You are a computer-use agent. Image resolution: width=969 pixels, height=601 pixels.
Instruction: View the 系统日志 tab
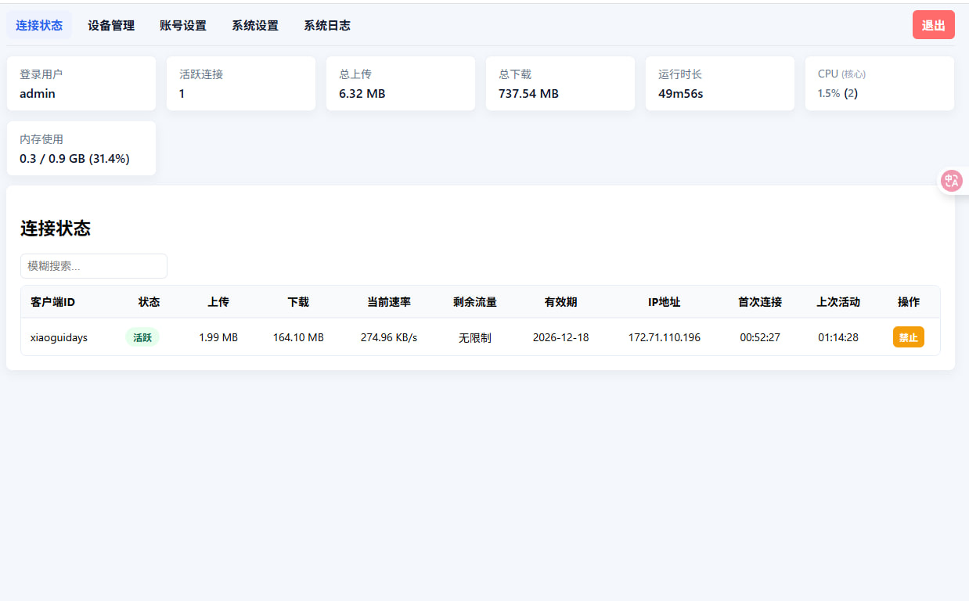(x=327, y=25)
